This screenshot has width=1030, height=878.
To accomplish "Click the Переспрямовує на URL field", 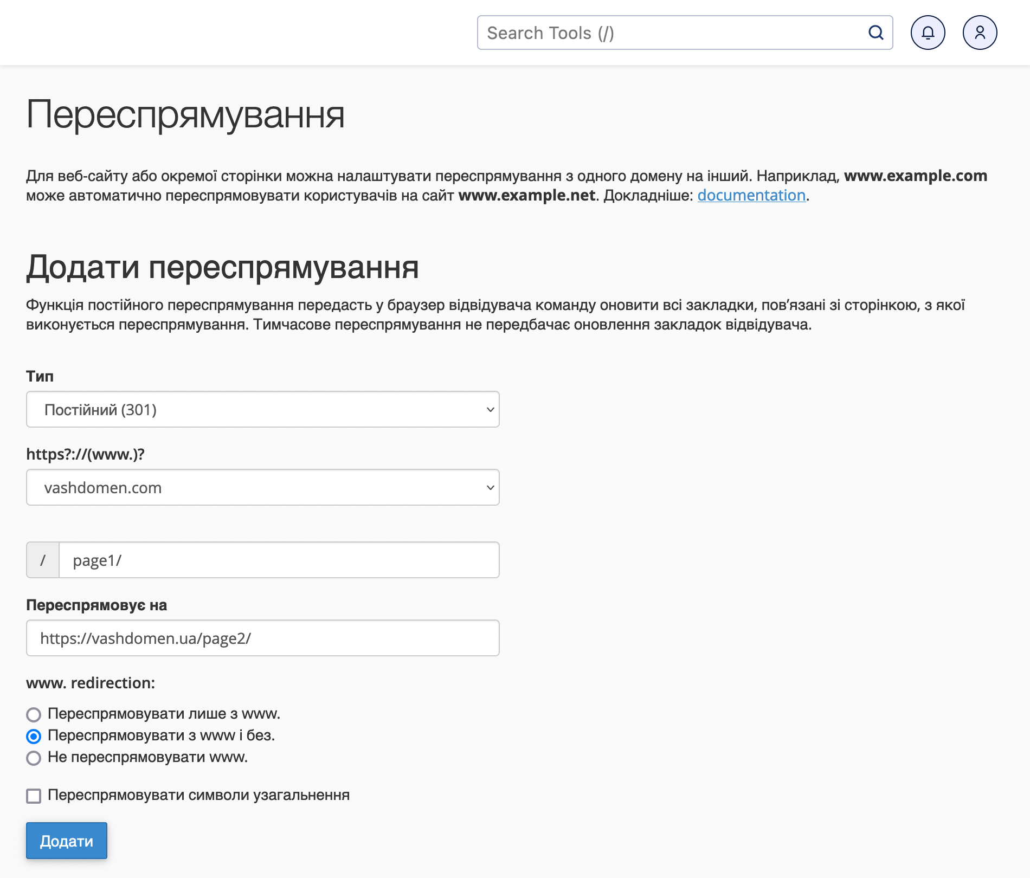I will pos(263,638).
